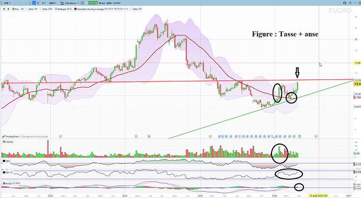Click the Weinstein Moving Average red swatch
The height and width of the screenshot is (198, 361).
75,9
